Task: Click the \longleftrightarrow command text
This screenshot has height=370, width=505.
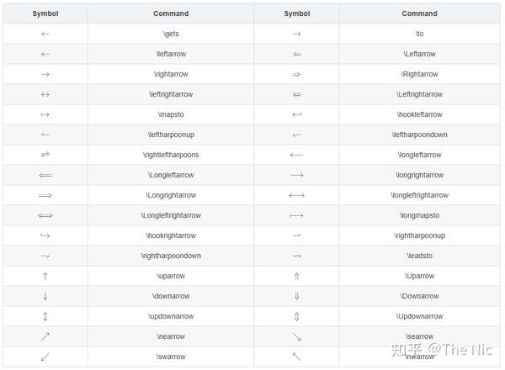Action: click(419, 195)
